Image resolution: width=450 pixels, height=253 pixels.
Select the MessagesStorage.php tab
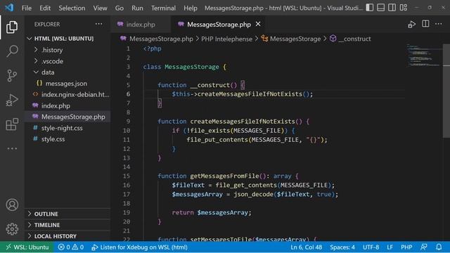click(219, 25)
